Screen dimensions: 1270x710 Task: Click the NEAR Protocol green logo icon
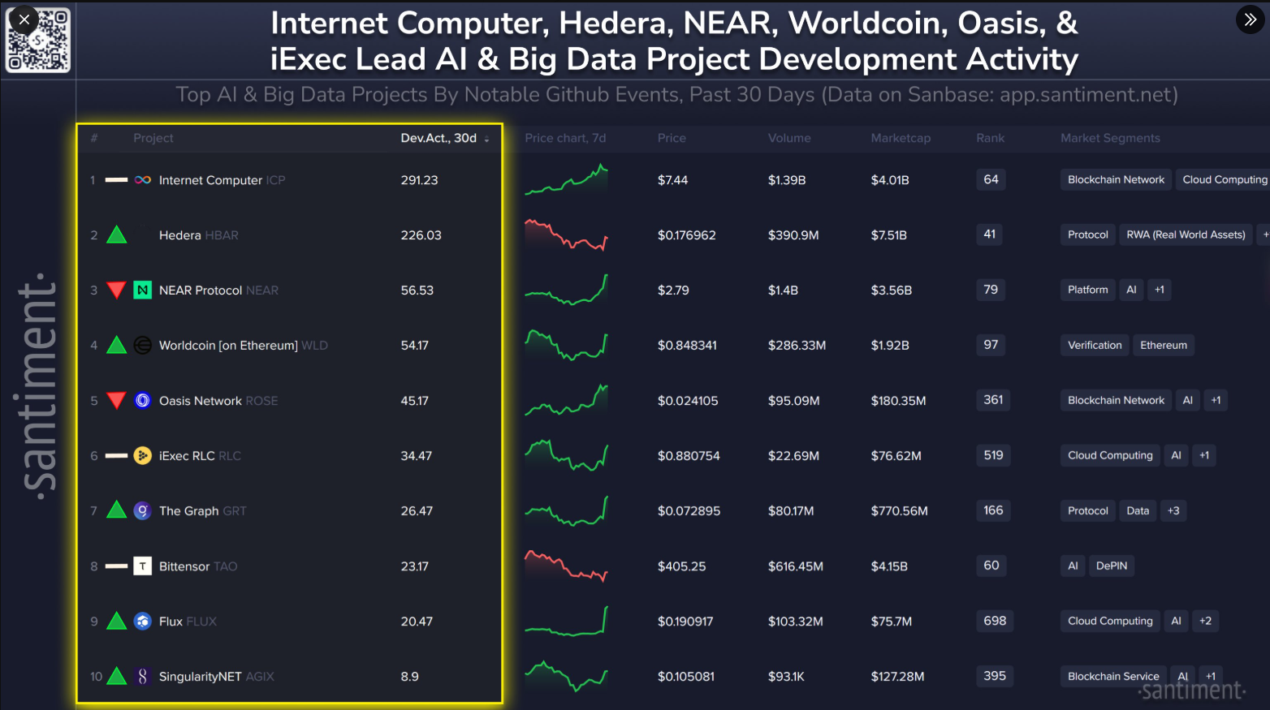(143, 290)
